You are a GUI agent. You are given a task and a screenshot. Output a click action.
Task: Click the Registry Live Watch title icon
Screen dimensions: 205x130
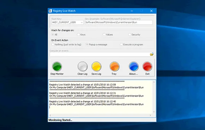[x=50, y=11]
